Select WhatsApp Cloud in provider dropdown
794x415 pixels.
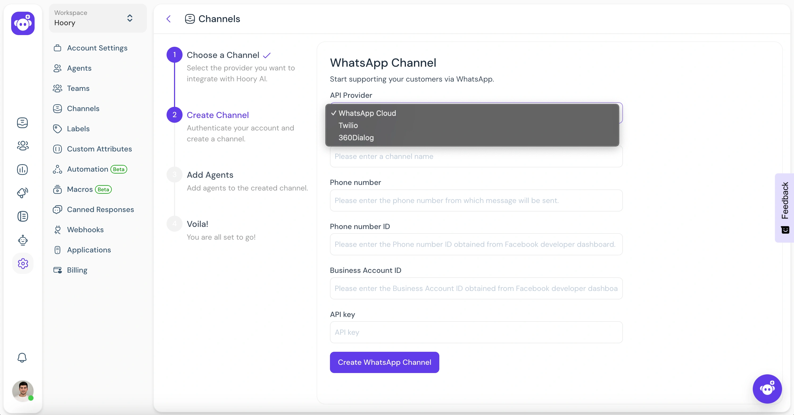click(472, 113)
